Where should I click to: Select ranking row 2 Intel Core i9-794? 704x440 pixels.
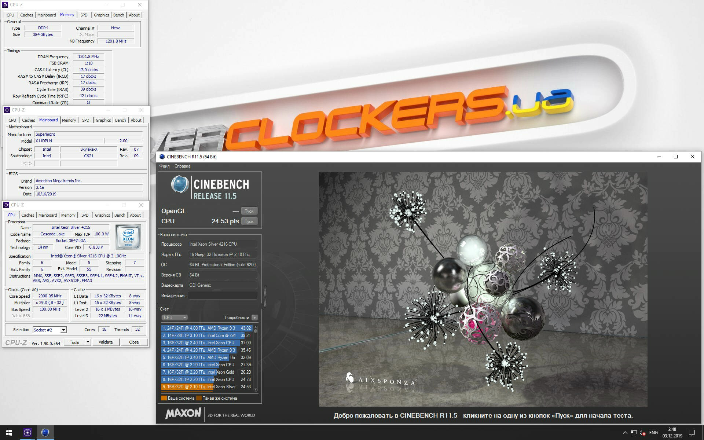point(207,335)
